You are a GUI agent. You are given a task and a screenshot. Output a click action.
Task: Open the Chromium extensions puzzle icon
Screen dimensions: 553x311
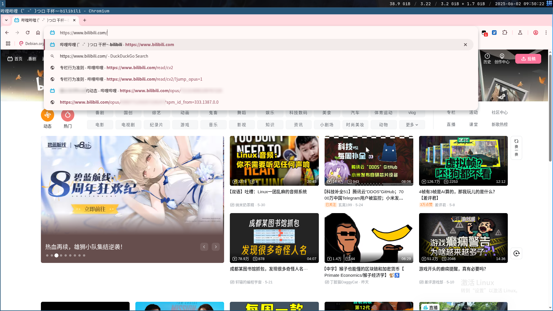click(505, 33)
